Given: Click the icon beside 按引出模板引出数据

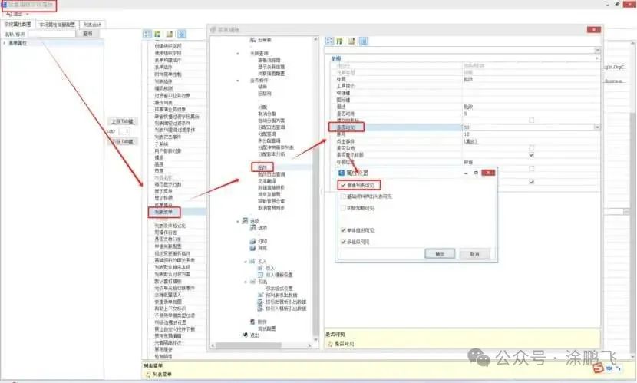Looking at the screenshot, I should pyautogui.click(x=260, y=302).
